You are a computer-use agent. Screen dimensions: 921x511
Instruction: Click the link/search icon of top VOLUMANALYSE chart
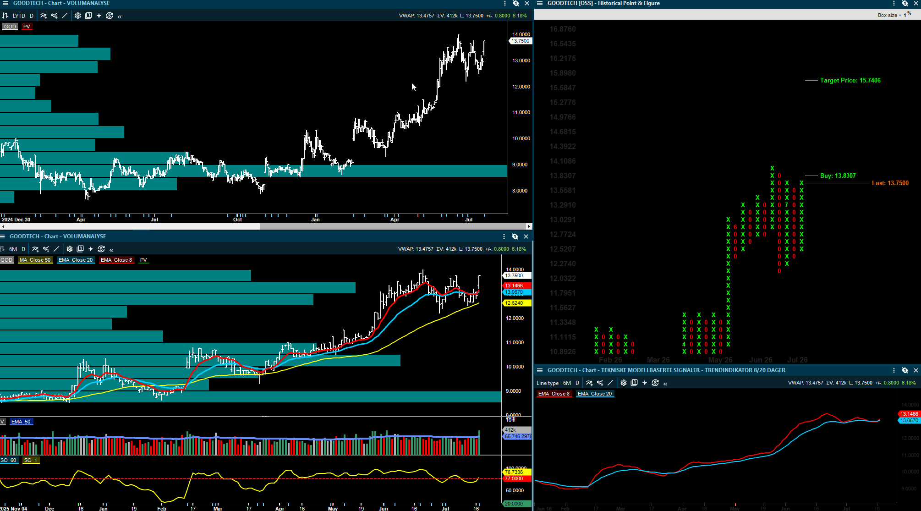(516, 3)
